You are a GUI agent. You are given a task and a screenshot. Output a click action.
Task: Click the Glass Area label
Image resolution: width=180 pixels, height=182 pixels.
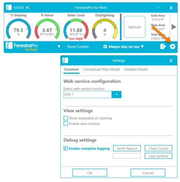(158, 25)
